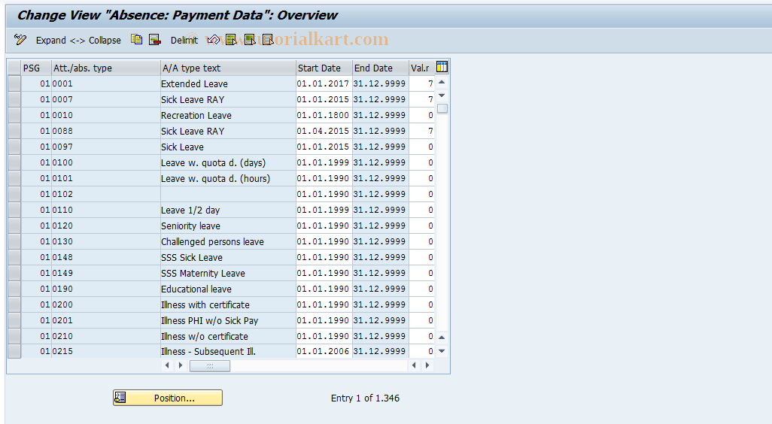Click the 'Challenged persons leave' cell

coord(228,241)
